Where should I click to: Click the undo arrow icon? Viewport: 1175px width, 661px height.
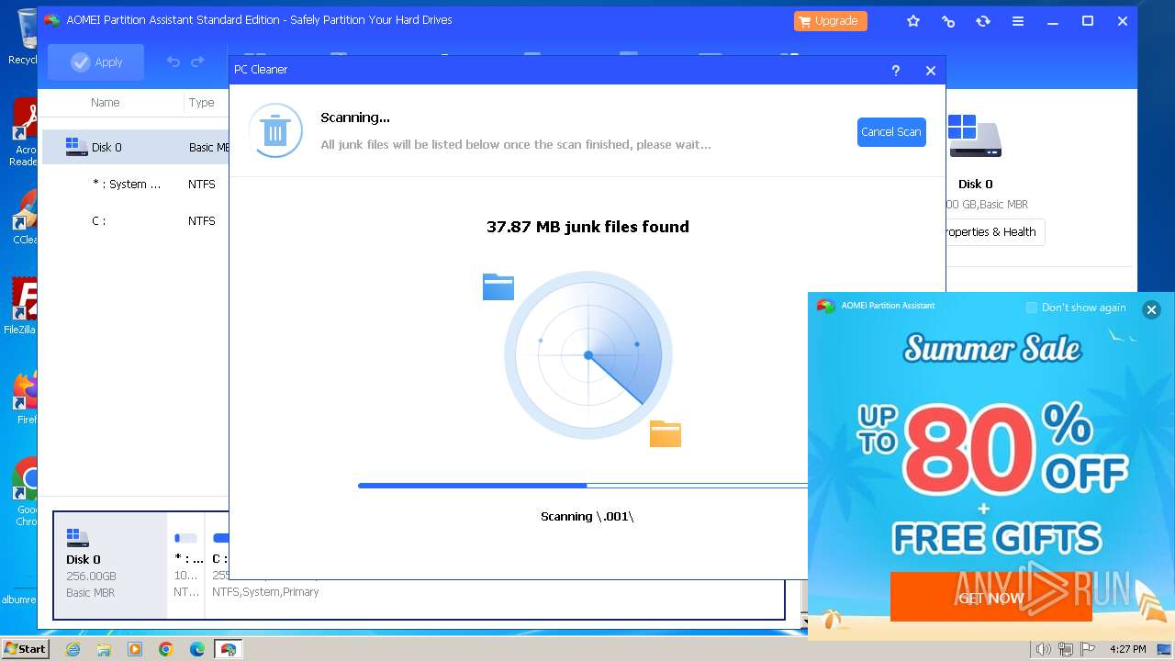(173, 62)
